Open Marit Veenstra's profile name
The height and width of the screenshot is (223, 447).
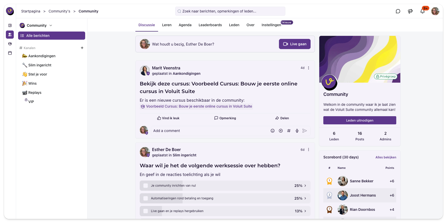166,68
